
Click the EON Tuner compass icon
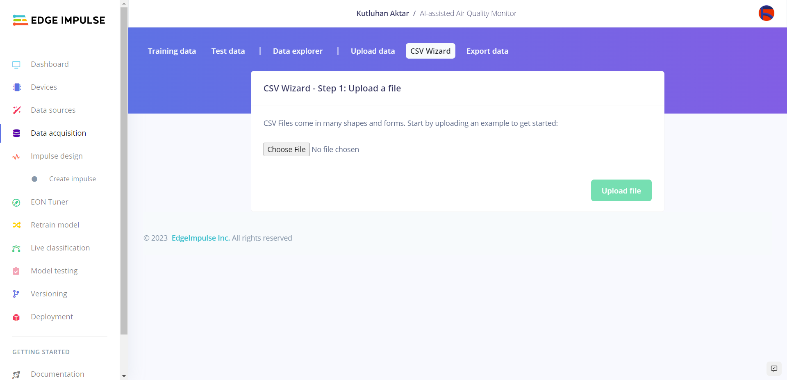[x=16, y=203]
